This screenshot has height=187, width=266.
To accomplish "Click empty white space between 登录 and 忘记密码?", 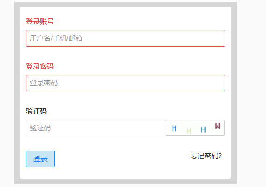I will click(x=122, y=158).
